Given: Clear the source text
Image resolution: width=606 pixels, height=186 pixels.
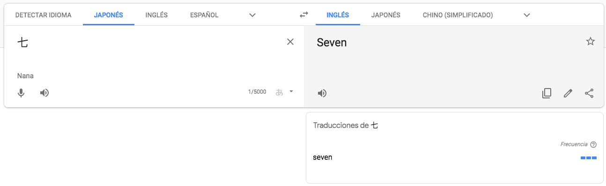Looking at the screenshot, I should [290, 42].
